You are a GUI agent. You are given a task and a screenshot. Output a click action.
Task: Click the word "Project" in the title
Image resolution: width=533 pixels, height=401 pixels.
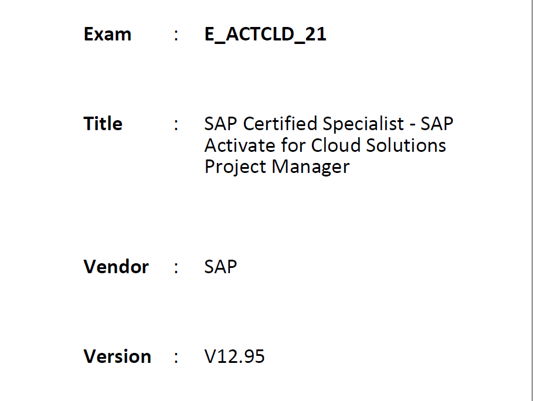pyautogui.click(x=235, y=168)
